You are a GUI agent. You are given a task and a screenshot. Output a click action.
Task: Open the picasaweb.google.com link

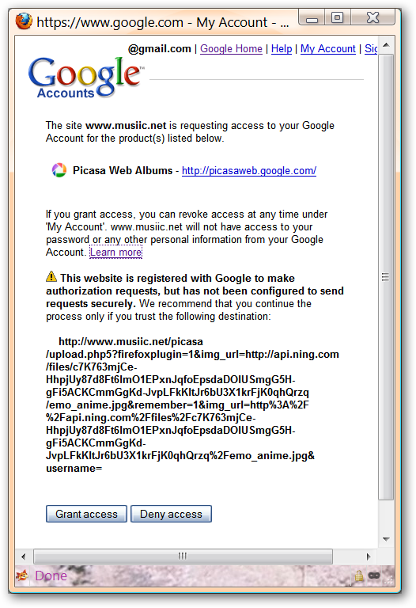pyautogui.click(x=249, y=171)
